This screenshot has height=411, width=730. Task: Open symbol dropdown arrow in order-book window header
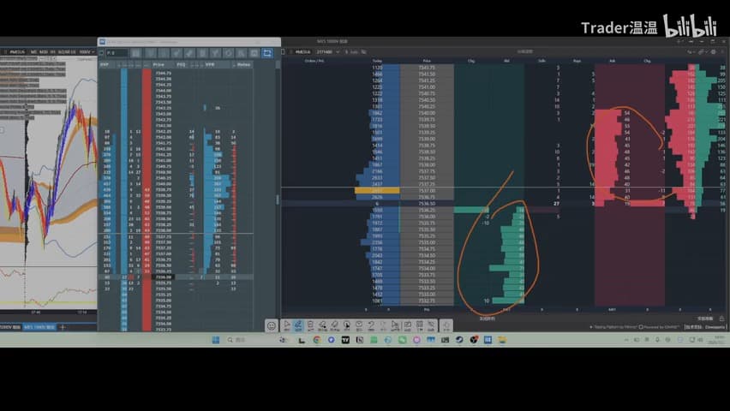(x=338, y=51)
